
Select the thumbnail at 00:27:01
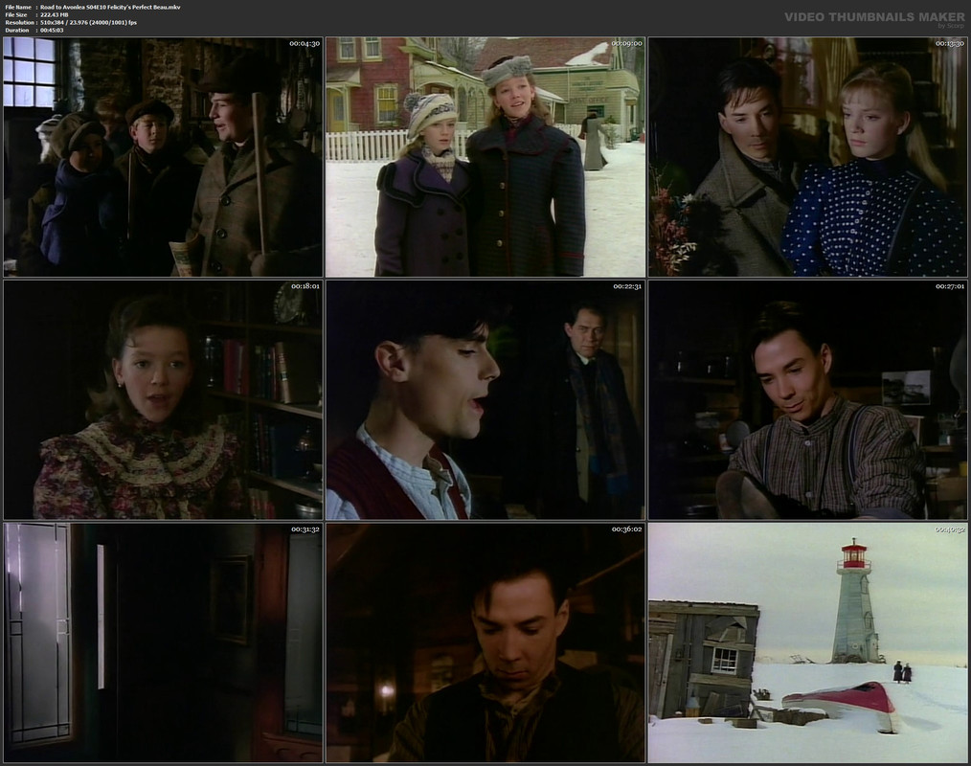tap(807, 400)
